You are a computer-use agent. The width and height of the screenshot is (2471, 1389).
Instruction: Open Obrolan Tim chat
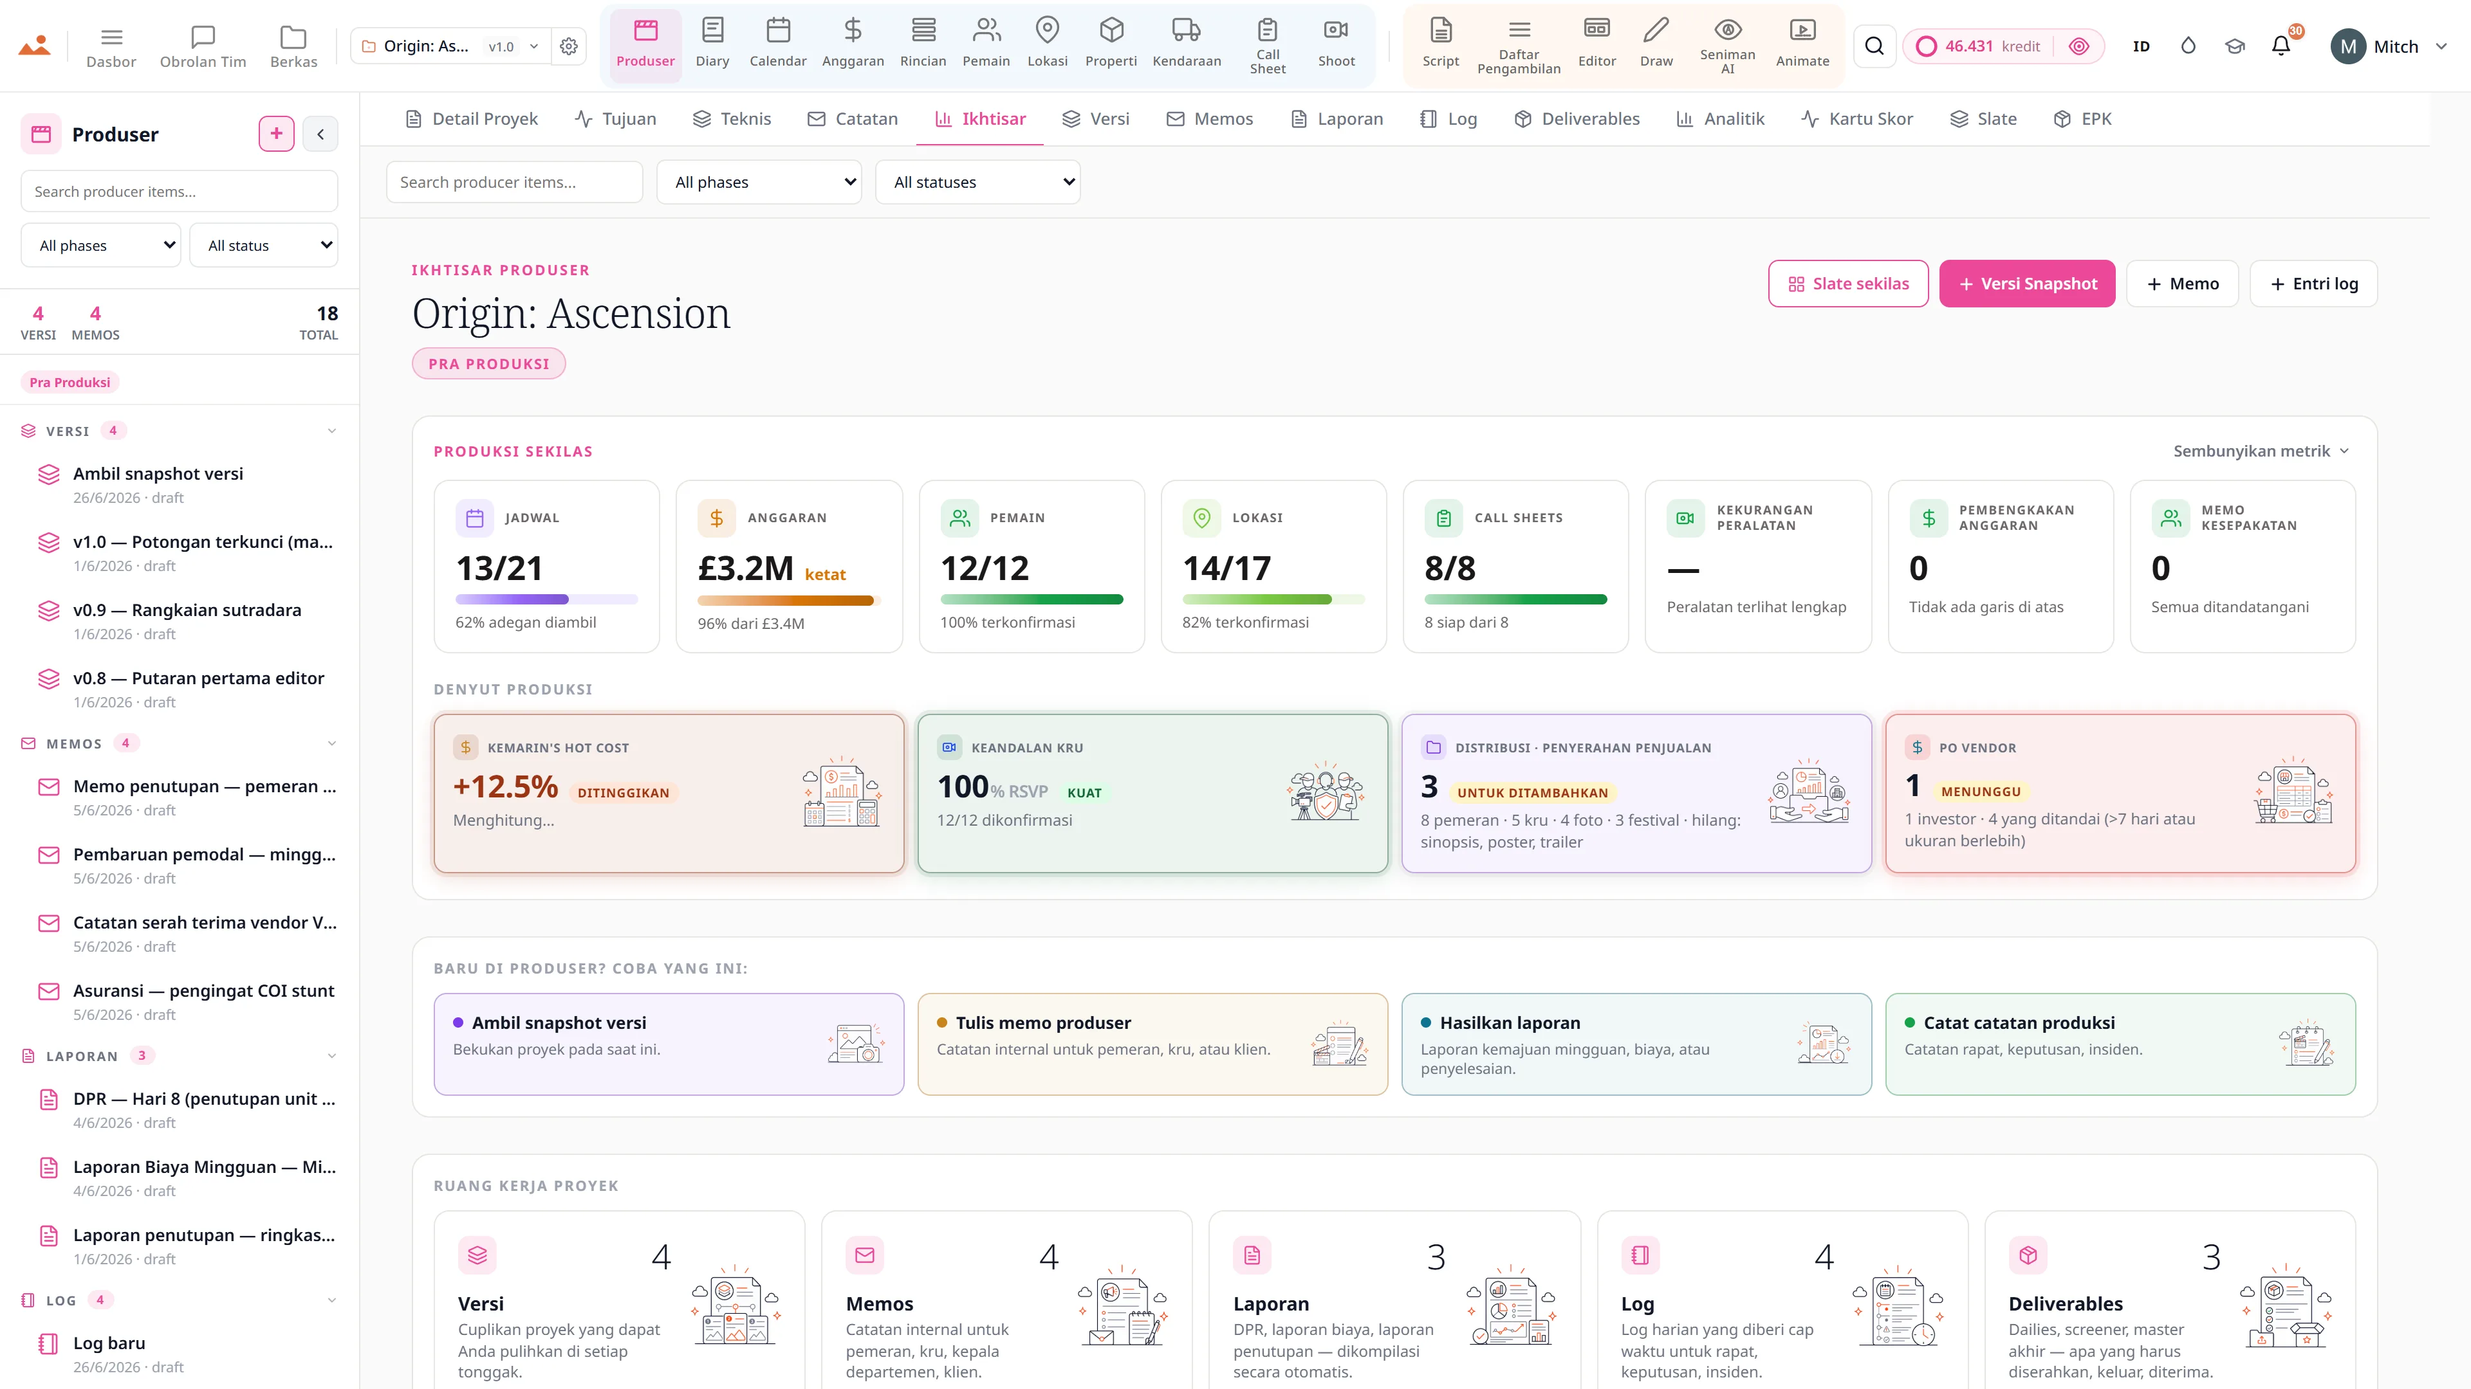coord(203,46)
